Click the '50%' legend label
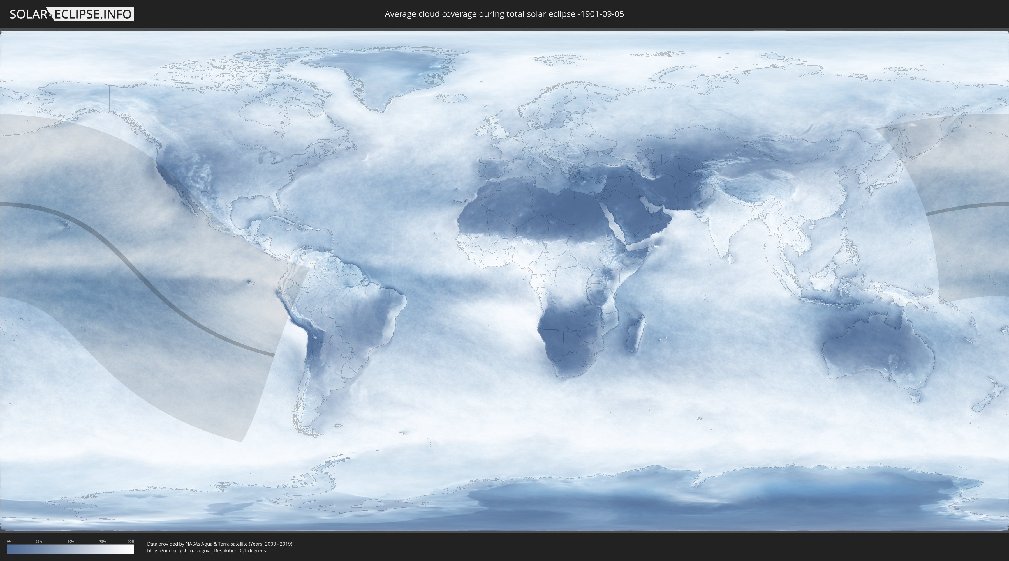This screenshot has width=1009, height=561. (71, 541)
